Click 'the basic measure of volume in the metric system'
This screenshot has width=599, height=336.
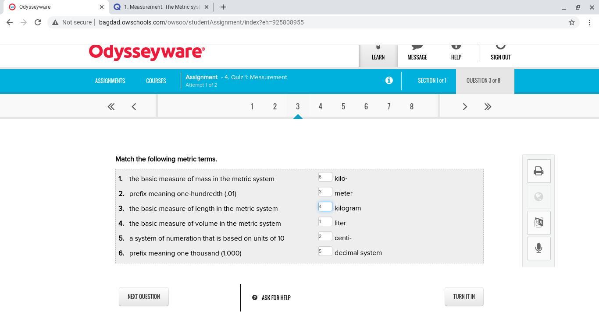205,224
